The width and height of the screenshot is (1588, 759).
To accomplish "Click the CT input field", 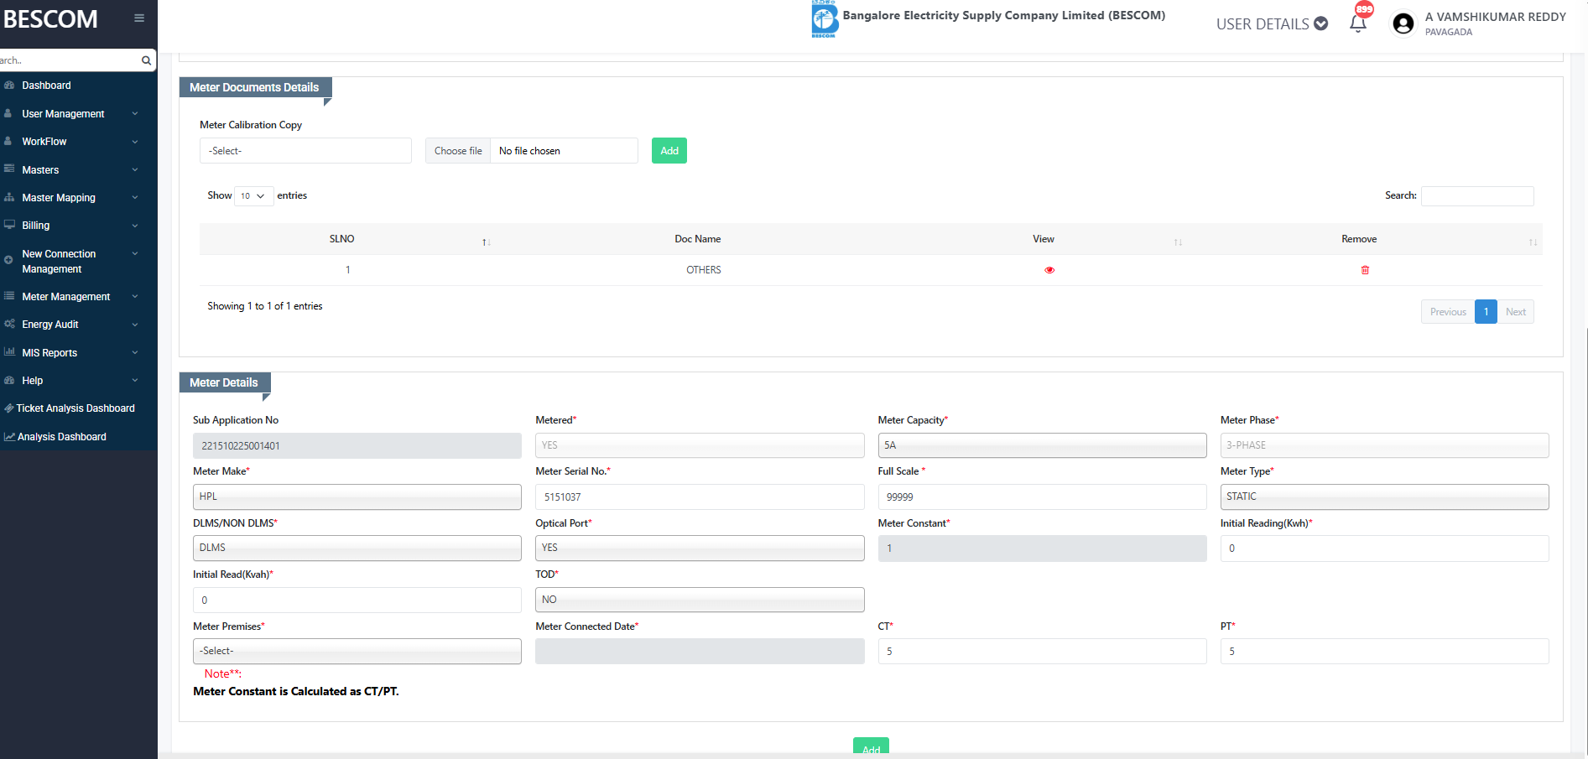I will (x=1042, y=651).
